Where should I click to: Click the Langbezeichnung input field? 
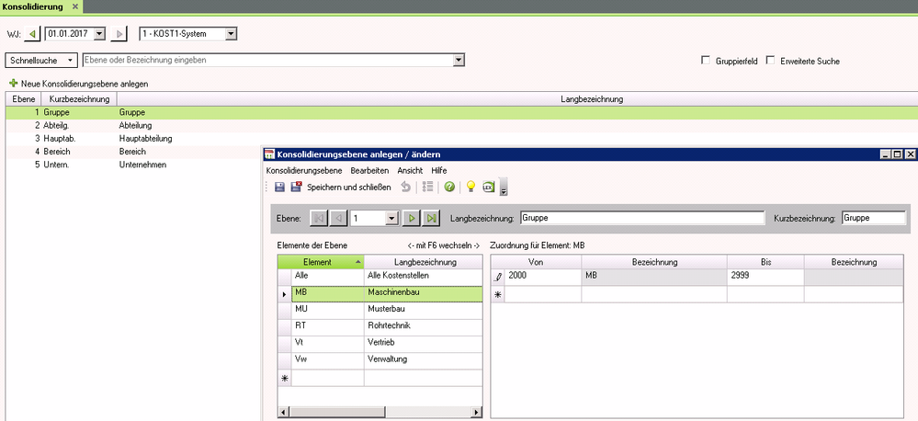click(x=641, y=218)
